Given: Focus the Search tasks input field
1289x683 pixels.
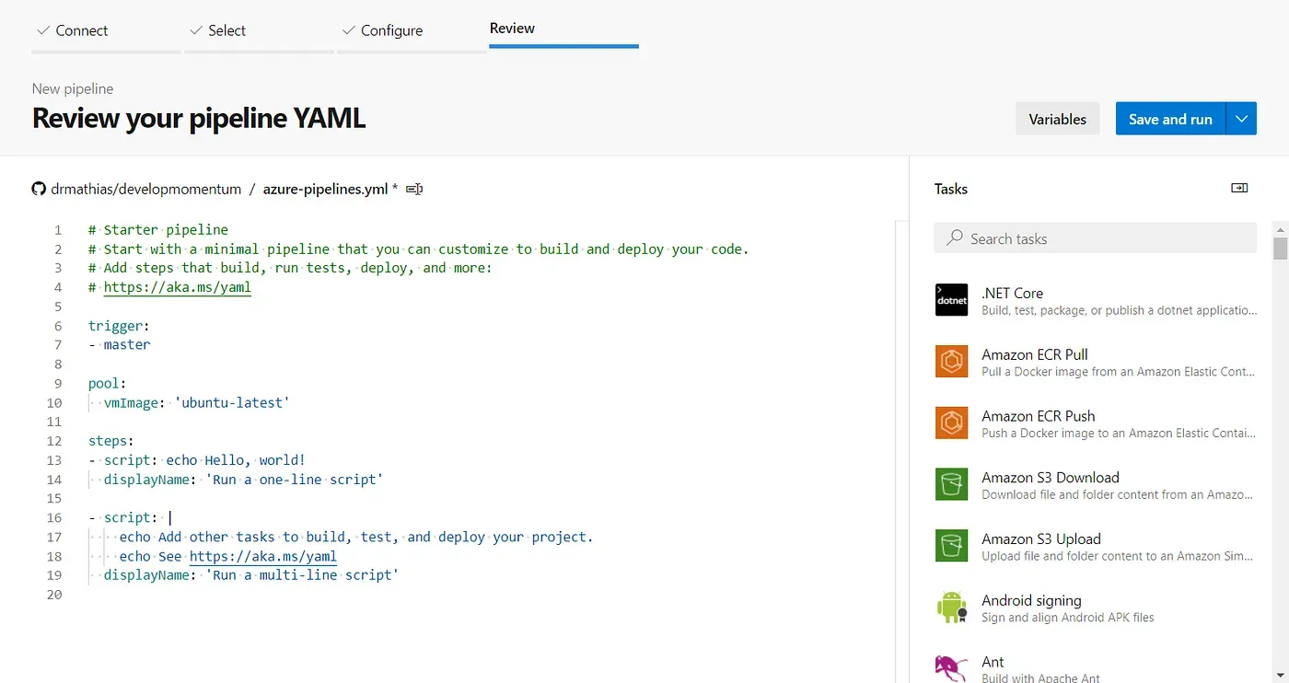Looking at the screenshot, I should (x=1095, y=238).
